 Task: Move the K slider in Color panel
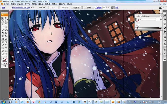coord(148,19)
